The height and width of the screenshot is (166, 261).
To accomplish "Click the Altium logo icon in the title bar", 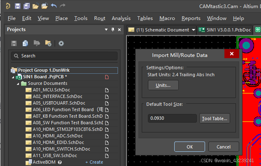I will 8,6.
